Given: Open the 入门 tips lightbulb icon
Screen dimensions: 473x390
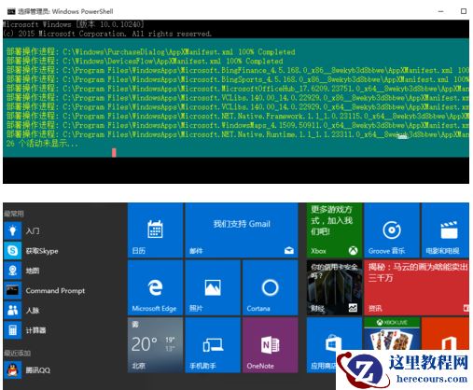Looking at the screenshot, I should (x=12, y=230).
